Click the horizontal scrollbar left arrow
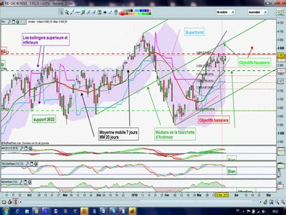Screen dimensions: 286x215 tap(21, 202)
